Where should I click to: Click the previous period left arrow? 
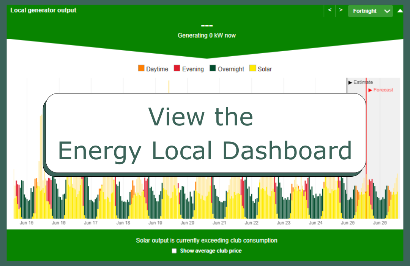click(330, 10)
